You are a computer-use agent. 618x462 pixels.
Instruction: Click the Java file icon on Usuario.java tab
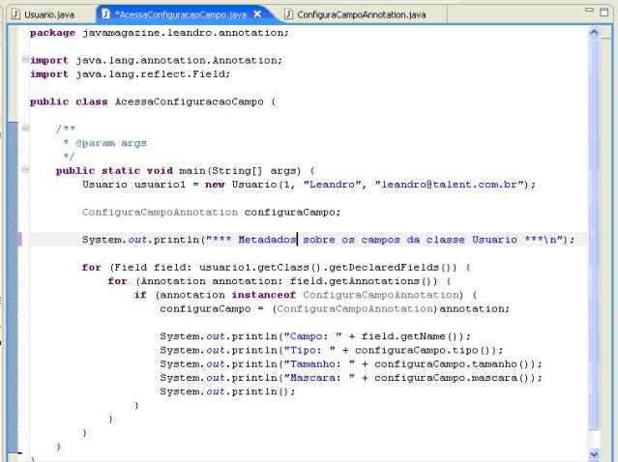click(15, 14)
